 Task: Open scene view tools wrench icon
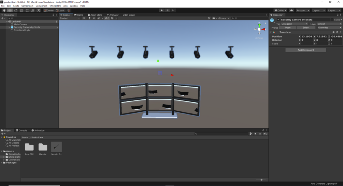click(x=209, y=18)
